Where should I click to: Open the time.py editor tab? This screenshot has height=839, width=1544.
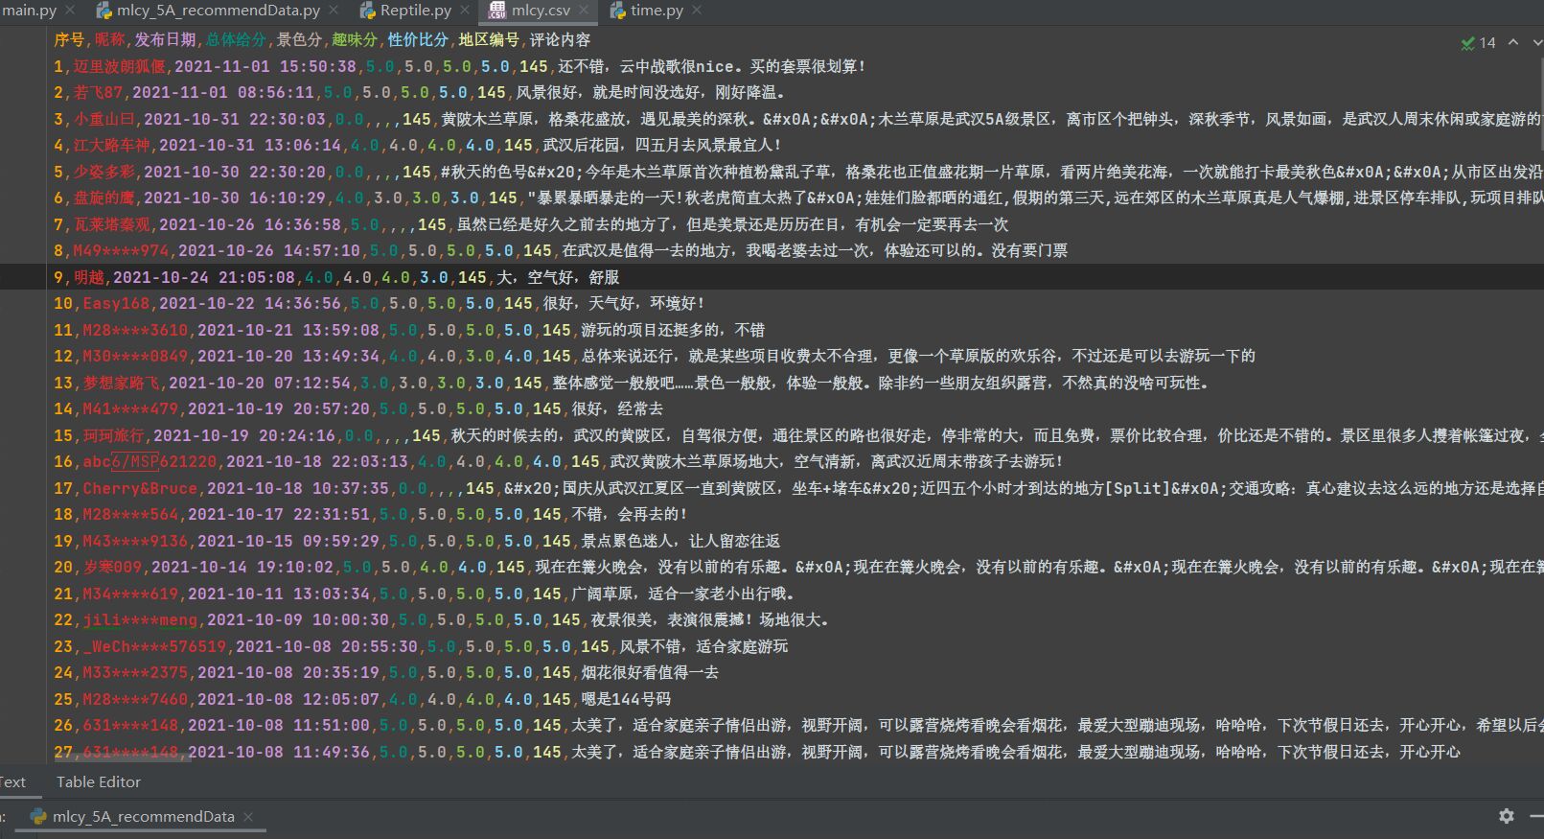pyautogui.click(x=657, y=11)
